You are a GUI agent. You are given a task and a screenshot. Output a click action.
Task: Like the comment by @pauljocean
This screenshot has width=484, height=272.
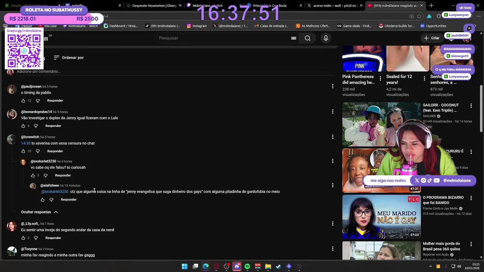(23, 100)
